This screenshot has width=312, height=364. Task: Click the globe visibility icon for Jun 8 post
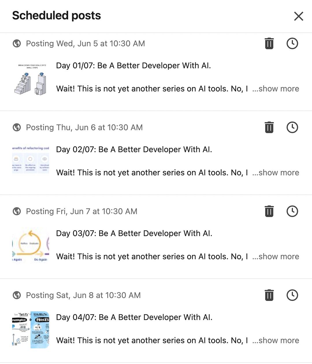click(17, 295)
